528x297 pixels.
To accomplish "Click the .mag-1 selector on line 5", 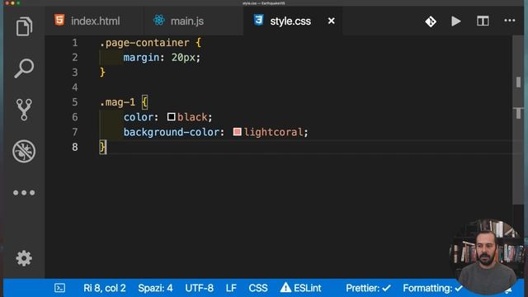I will pos(117,102).
